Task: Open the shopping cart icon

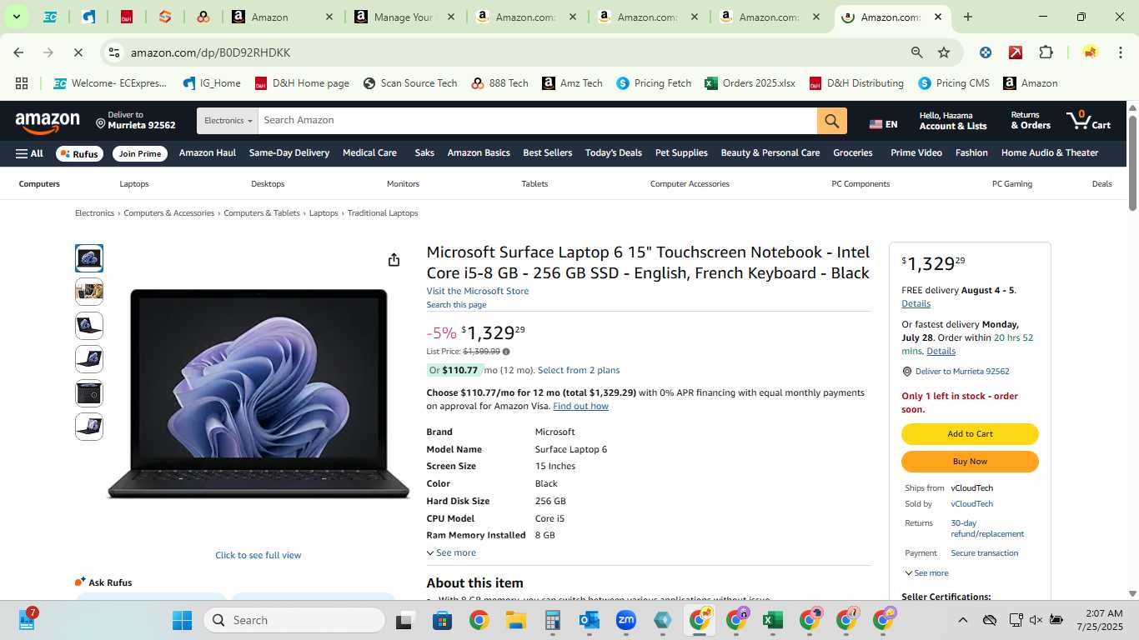Action: (1088, 121)
